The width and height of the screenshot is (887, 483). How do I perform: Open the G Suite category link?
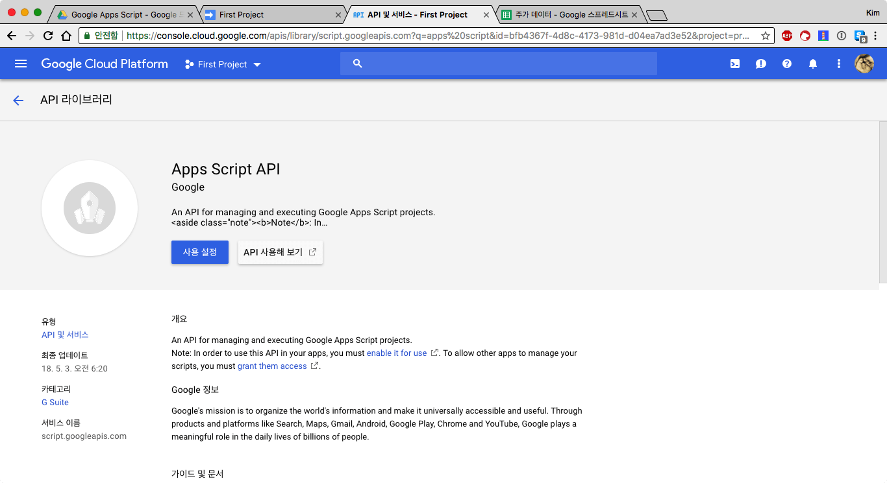(x=55, y=403)
